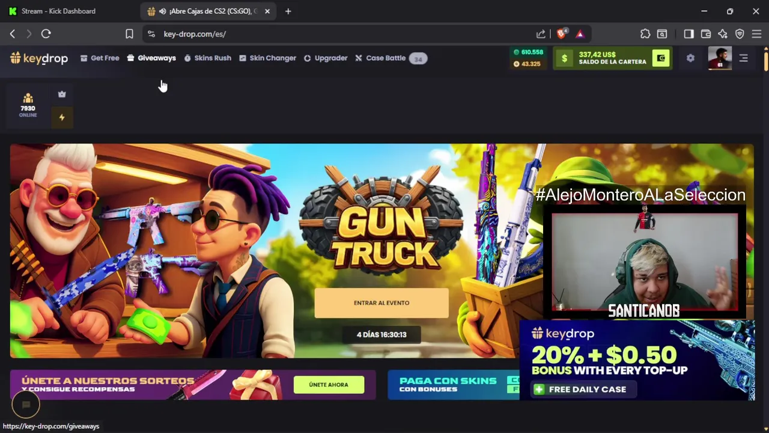Toggle the browser sidebar panel
This screenshot has height=433, width=769.
688,34
